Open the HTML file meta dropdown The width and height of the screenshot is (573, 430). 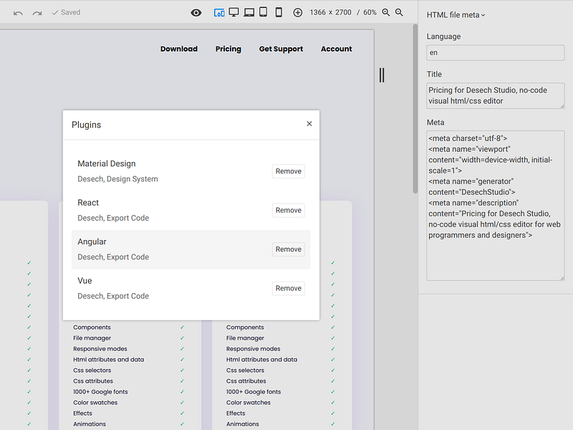pyautogui.click(x=456, y=15)
